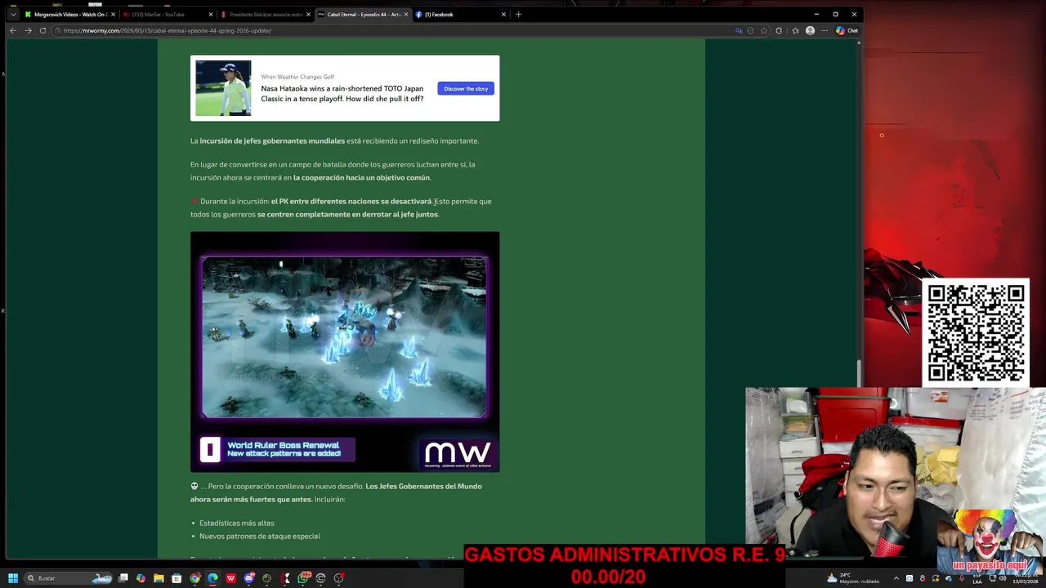
Task: Open the browser settings three-dot menu
Action: (825, 30)
